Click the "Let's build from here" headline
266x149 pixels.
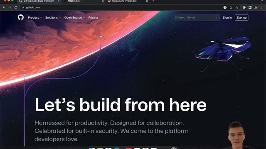click(121, 105)
